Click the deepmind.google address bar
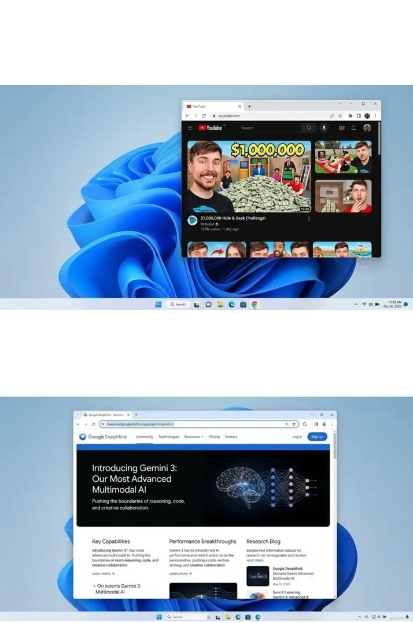Image resolution: width=413 pixels, height=623 pixels. click(198, 424)
